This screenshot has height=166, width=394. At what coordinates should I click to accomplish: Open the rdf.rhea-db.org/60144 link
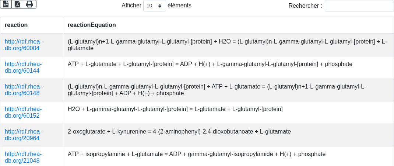(x=23, y=67)
